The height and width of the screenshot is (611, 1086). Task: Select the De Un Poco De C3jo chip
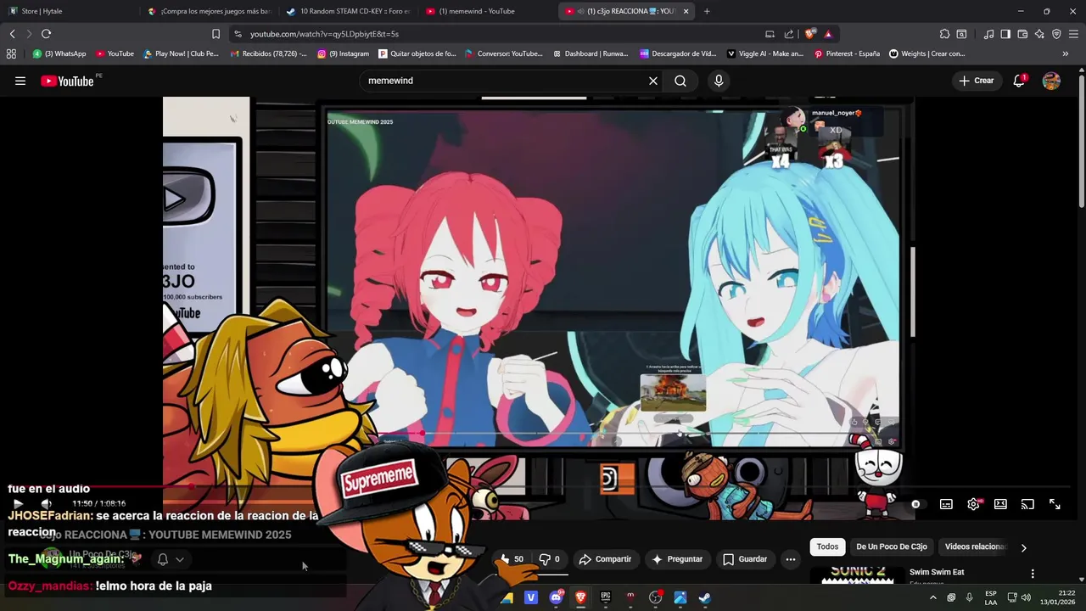tap(891, 547)
